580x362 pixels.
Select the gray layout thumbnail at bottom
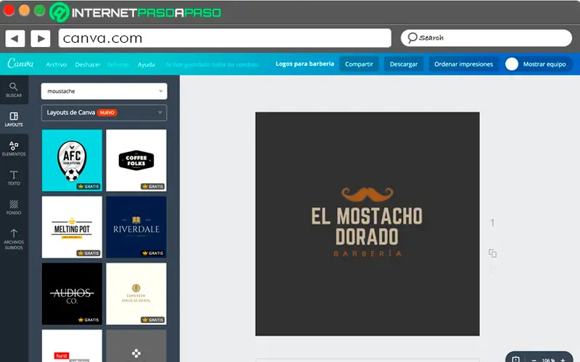coord(136,346)
